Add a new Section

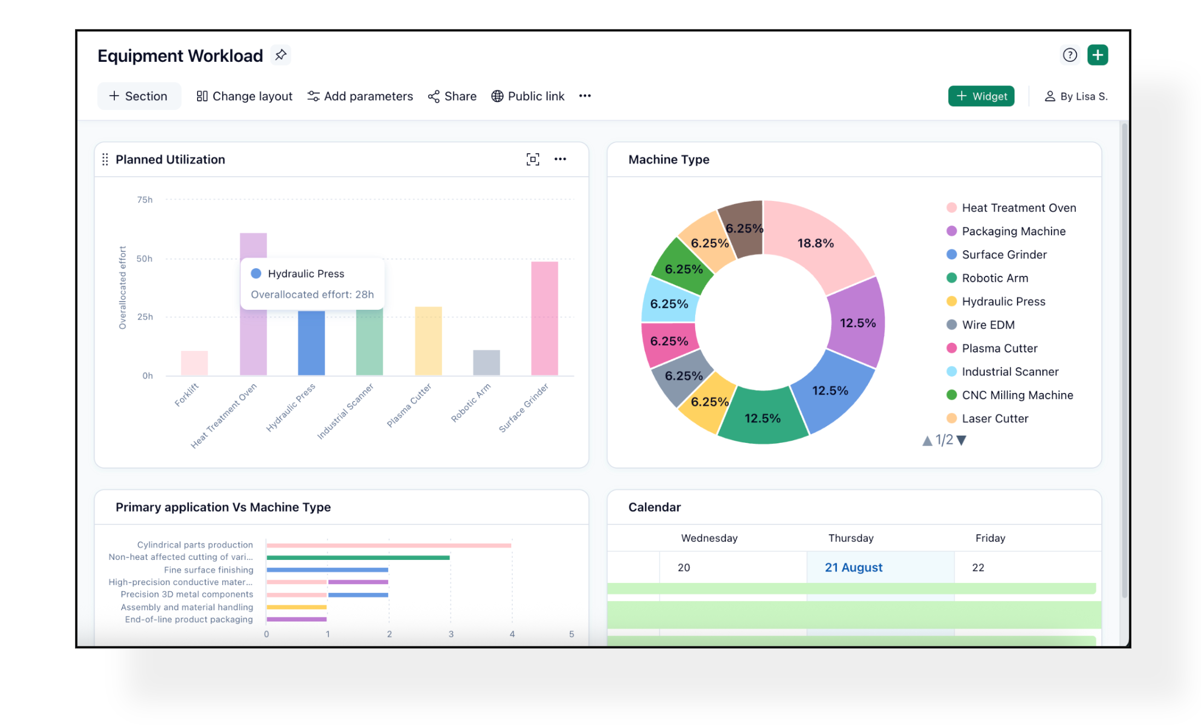138,96
